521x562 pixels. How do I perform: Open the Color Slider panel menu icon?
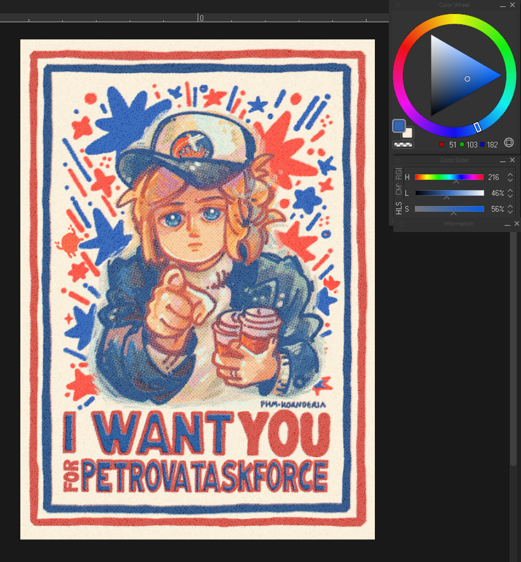(x=397, y=160)
